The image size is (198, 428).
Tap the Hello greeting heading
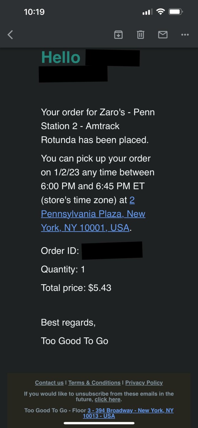point(61,57)
